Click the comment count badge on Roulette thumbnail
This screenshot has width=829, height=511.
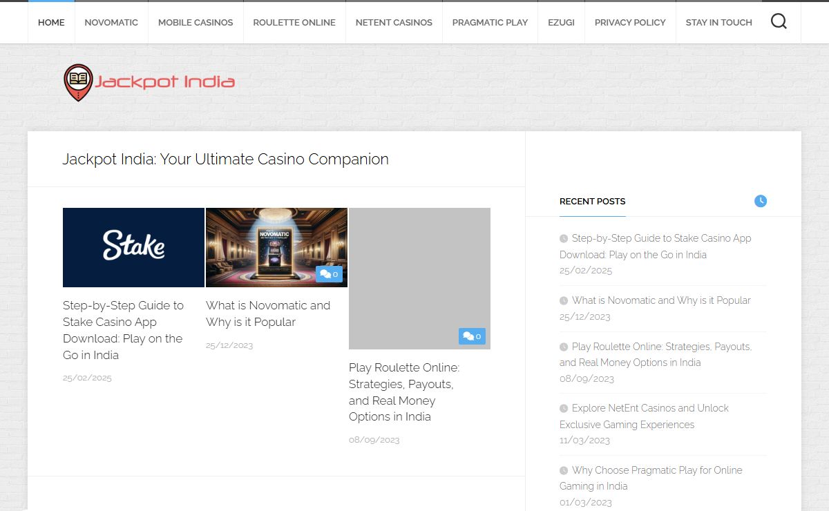[x=472, y=336]
